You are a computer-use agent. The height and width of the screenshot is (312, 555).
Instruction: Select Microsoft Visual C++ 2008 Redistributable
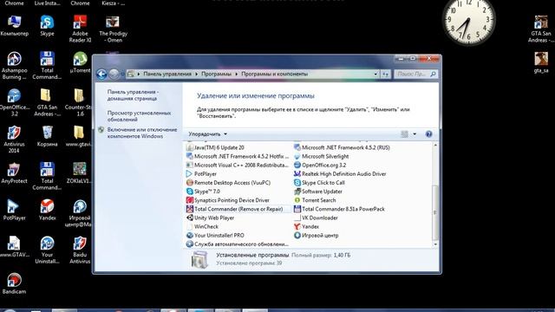(238, 166)
